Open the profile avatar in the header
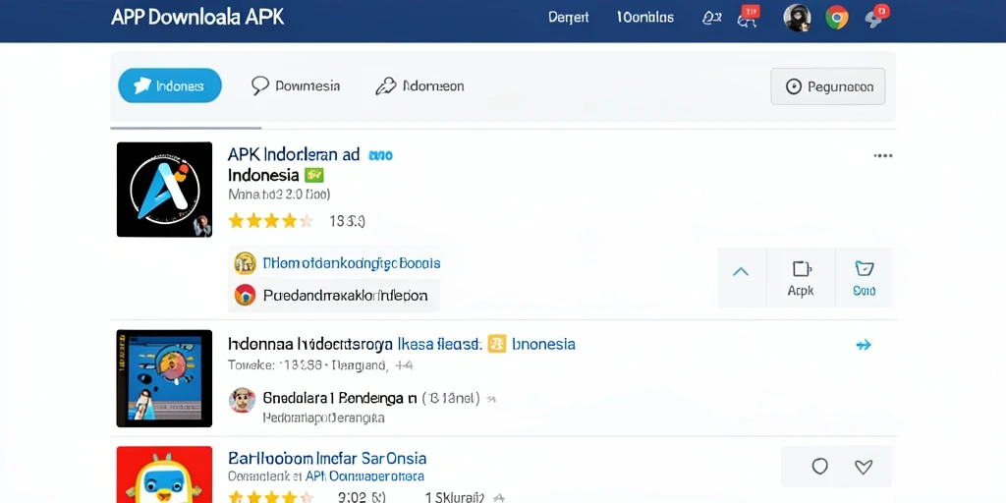 [797, 18]
